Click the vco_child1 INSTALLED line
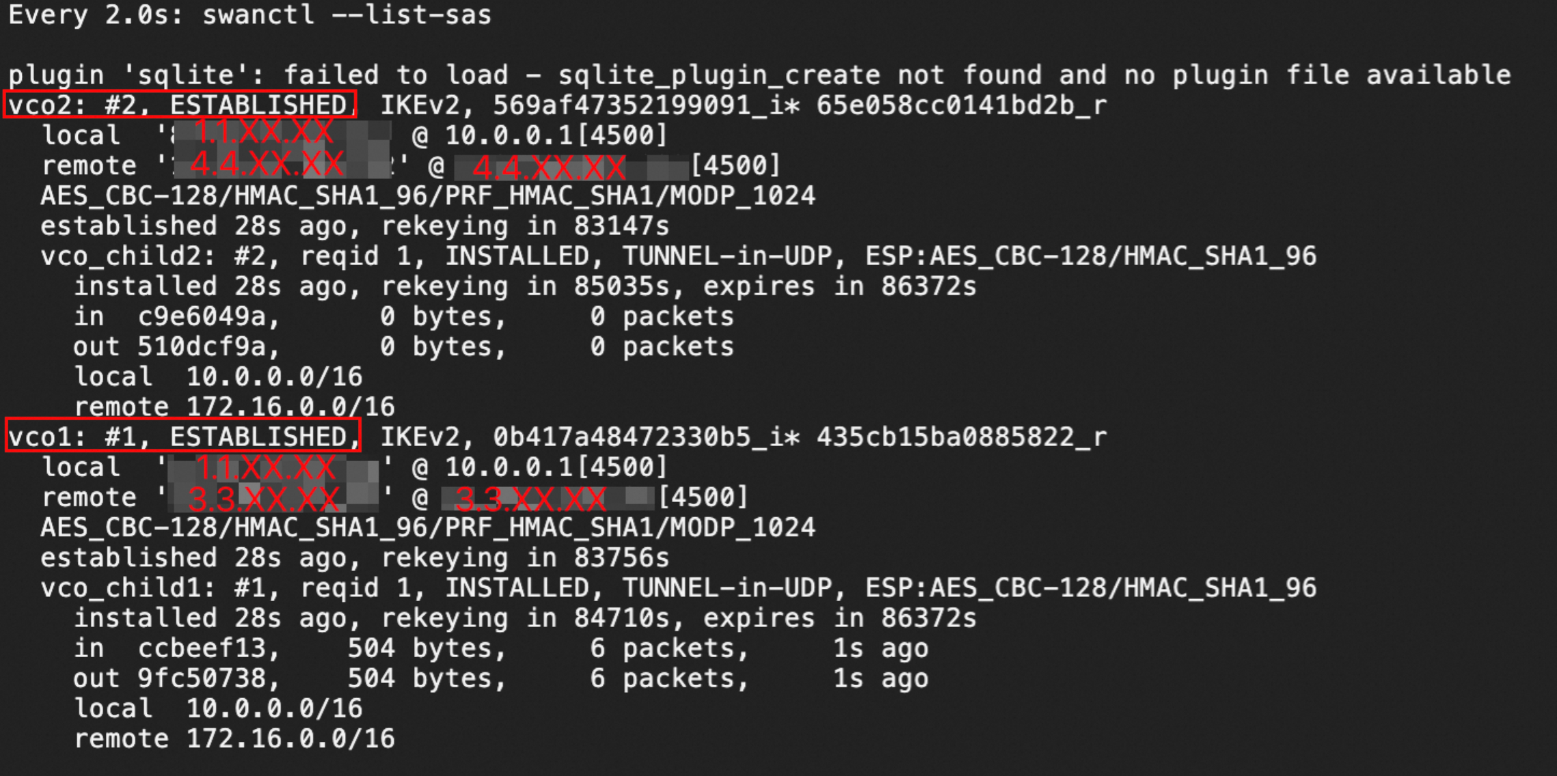This screenshot has width=1557, height=776. pyautogui.click(x=678, y=588)
